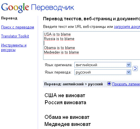
Task: Select the Перевод sidebar item
Action: click(9, 18)
